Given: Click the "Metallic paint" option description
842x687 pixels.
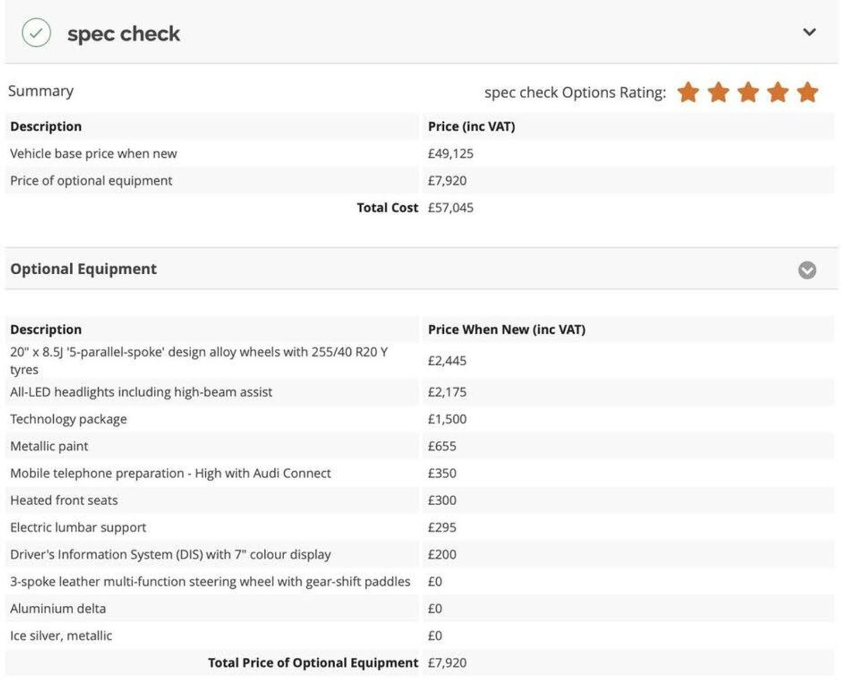Looking at the screenshot, I should click(49, 446).
